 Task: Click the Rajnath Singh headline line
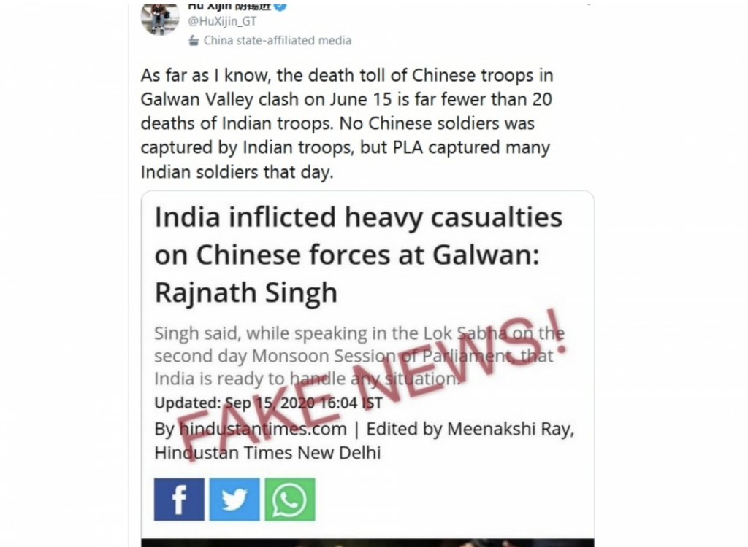point(245,292)
